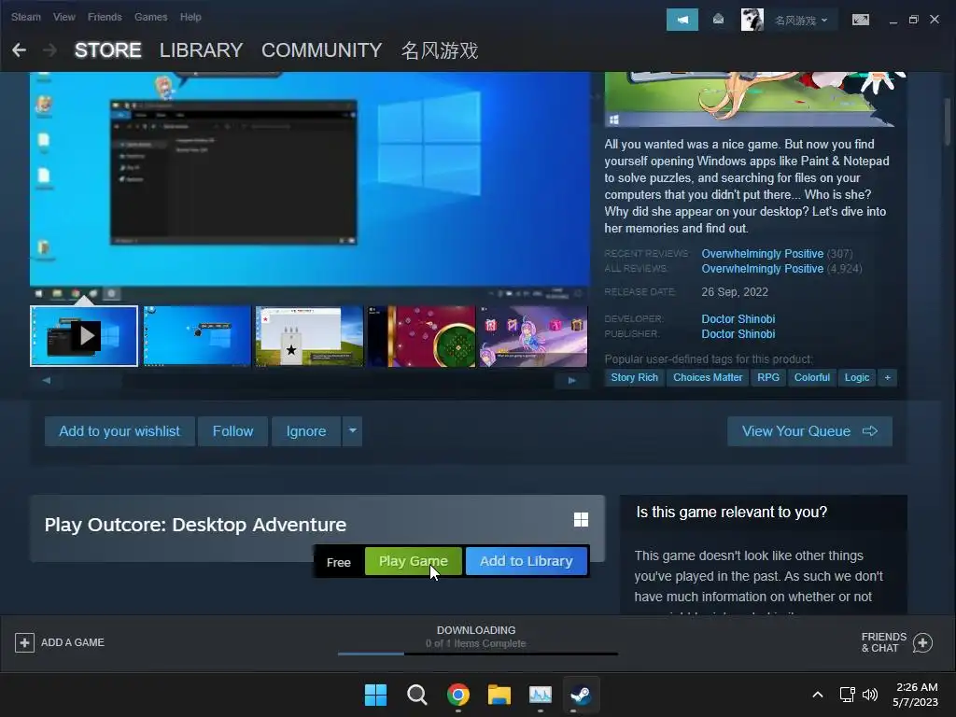Move the thumbnail strip right with its arrow
This screenshot has height=717, width=956.
click(x=571, y=381)
